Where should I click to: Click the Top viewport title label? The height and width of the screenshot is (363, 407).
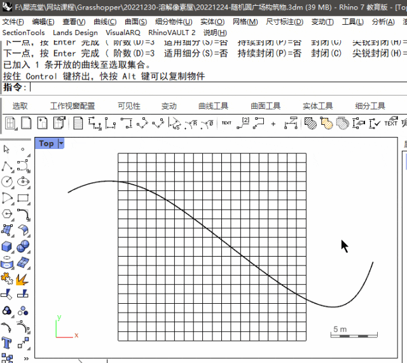click(x=46, y=144)
